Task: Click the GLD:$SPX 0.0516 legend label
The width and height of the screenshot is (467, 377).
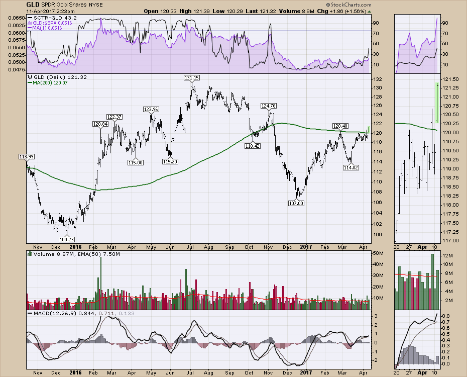Action: point(50,23)
